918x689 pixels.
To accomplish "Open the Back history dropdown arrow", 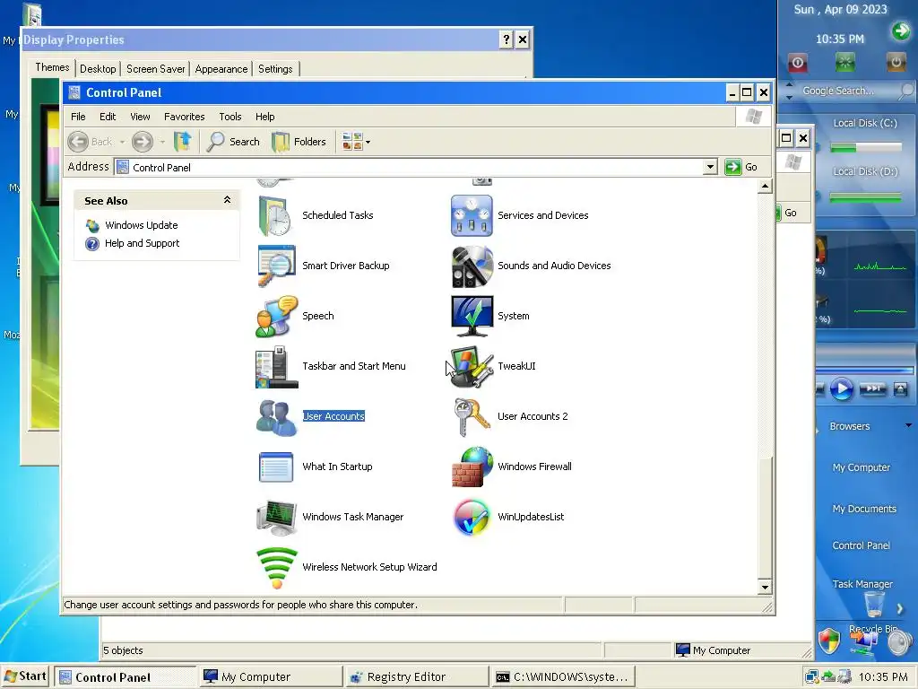I will coord(122,142).
